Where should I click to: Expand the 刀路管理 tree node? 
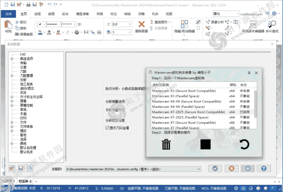click(12, 76)
